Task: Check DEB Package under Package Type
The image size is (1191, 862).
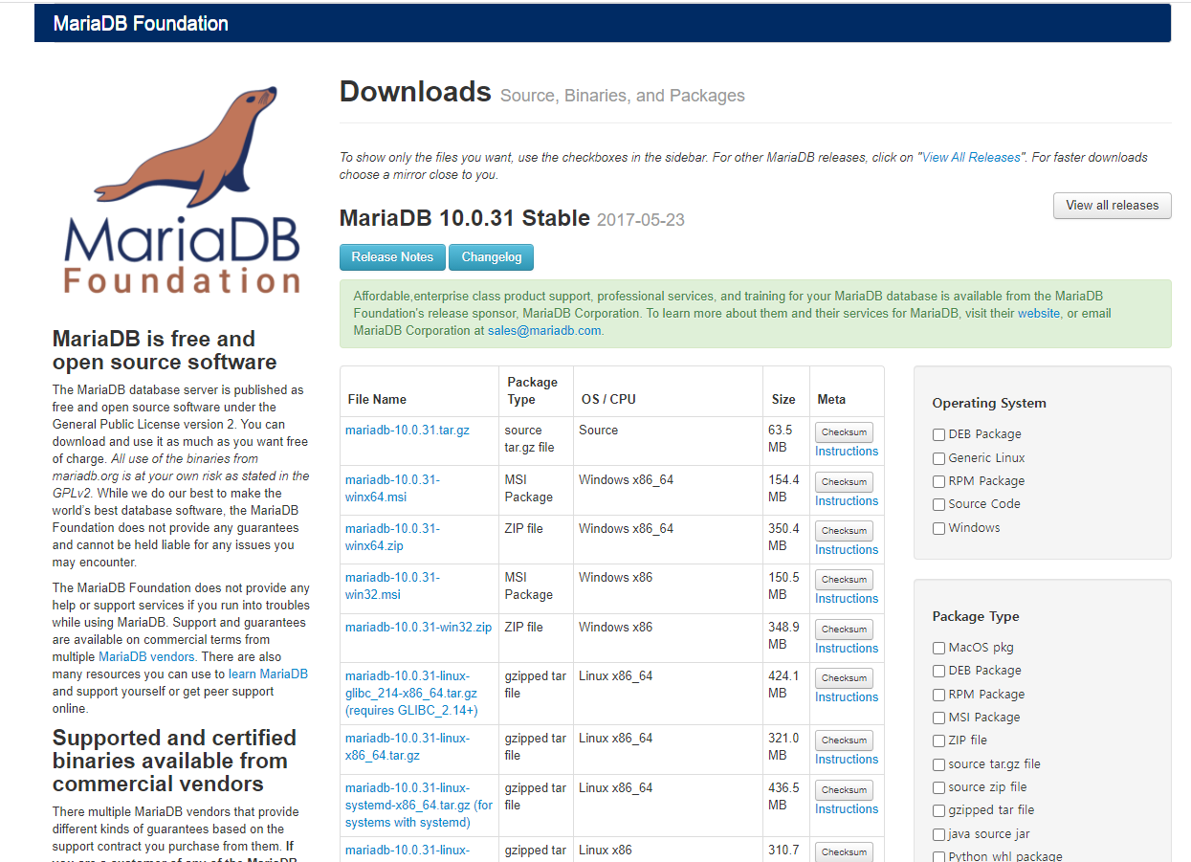Action: pos(938,671)
